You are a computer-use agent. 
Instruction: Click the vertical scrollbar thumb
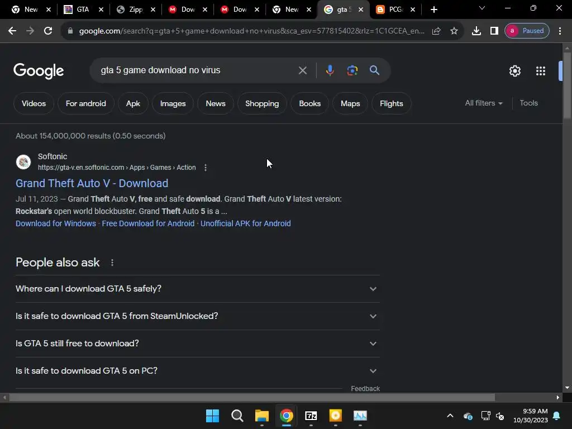[567, 85]
